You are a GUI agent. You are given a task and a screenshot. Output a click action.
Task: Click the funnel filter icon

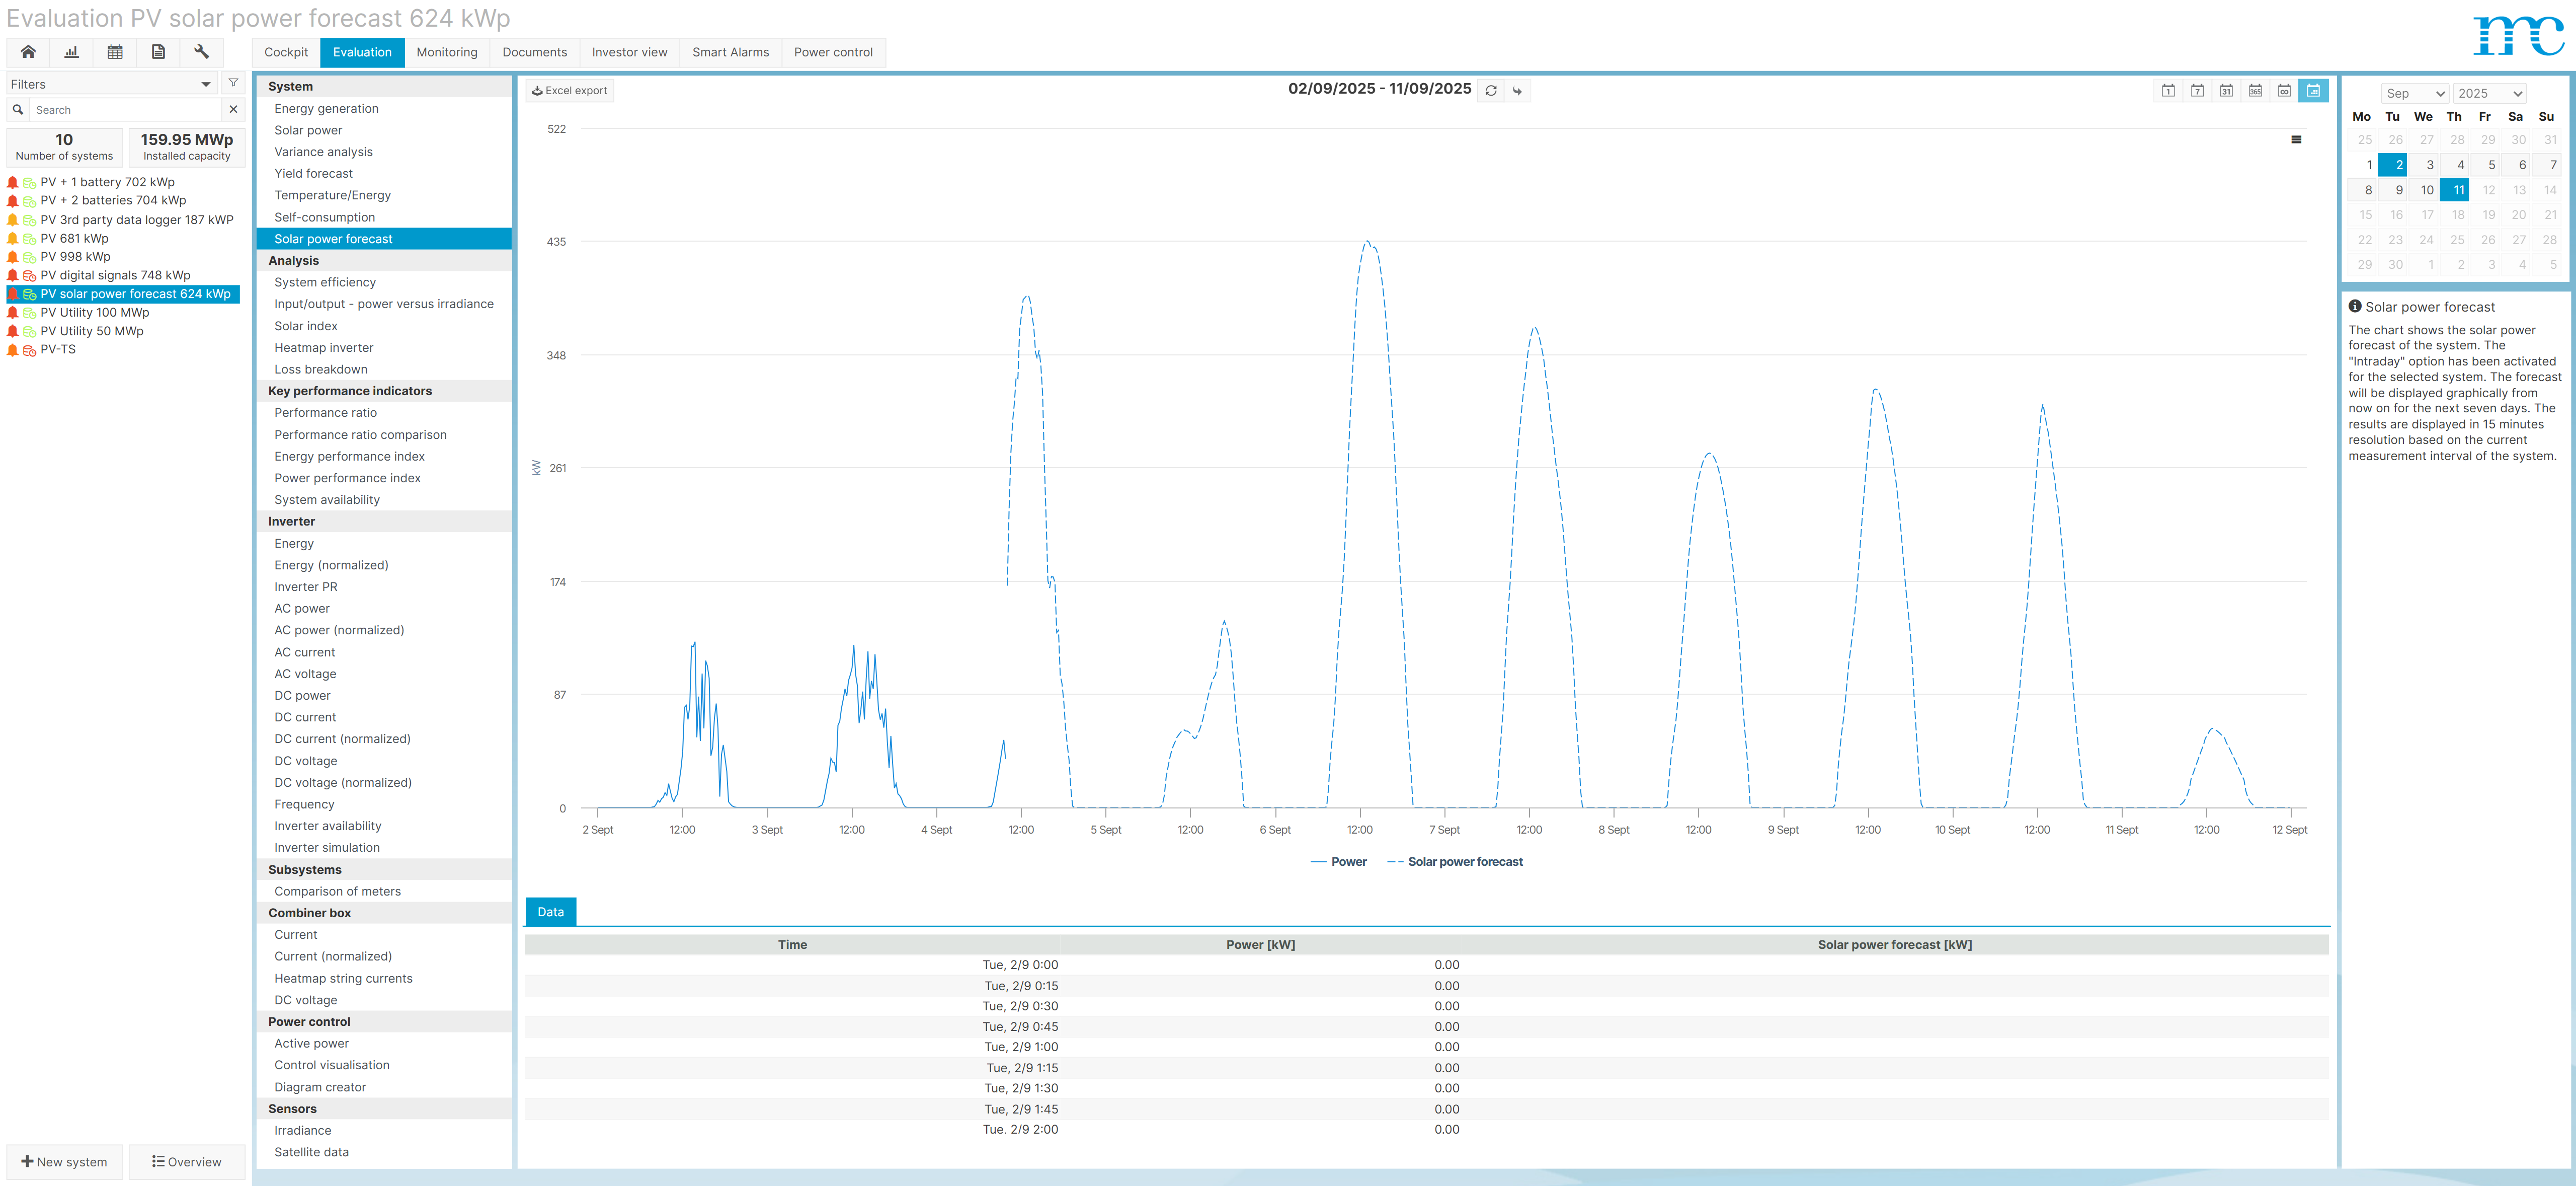pos(233,83)
